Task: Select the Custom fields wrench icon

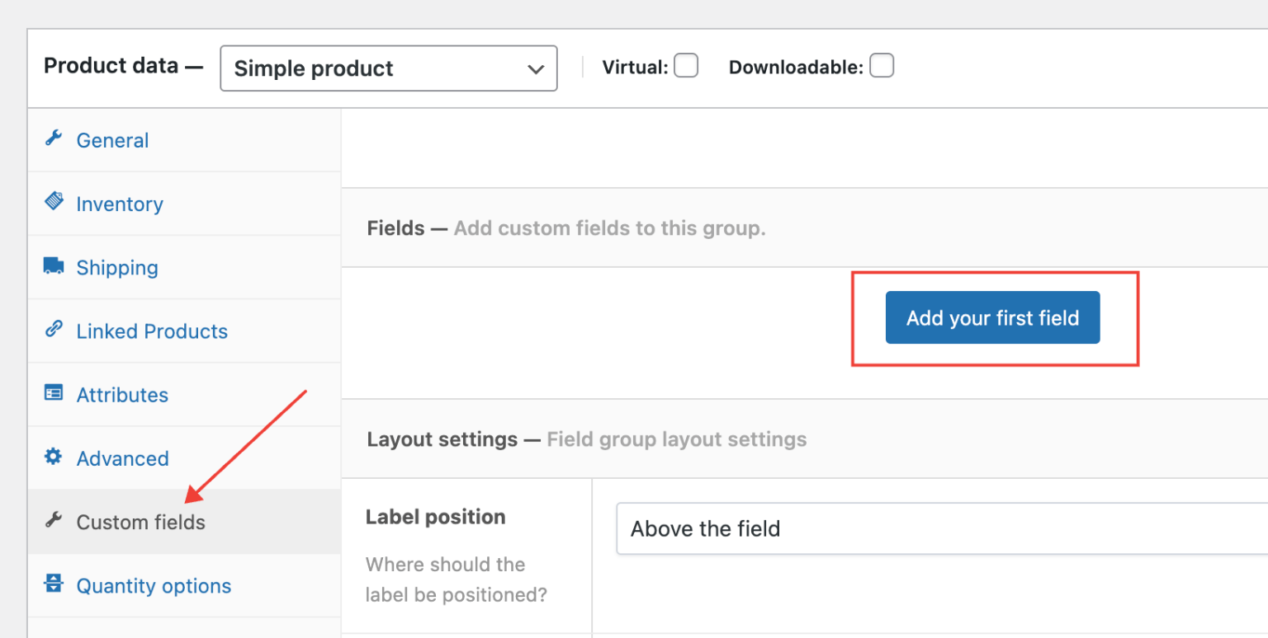Action: coord(54,520)
